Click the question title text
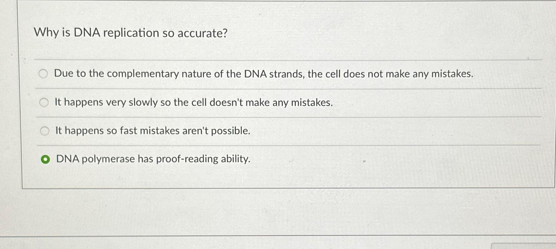Image resolution: width=556 pixels, height=249 pixels. click(x=130, y=33)
